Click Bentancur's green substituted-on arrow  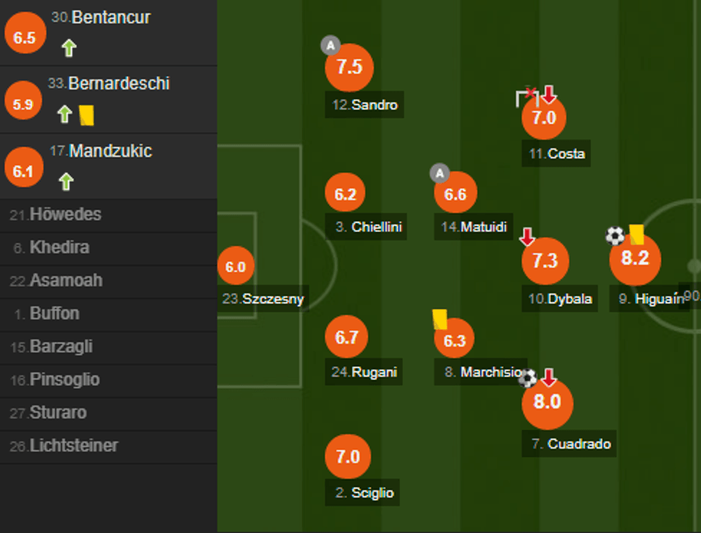69,48
